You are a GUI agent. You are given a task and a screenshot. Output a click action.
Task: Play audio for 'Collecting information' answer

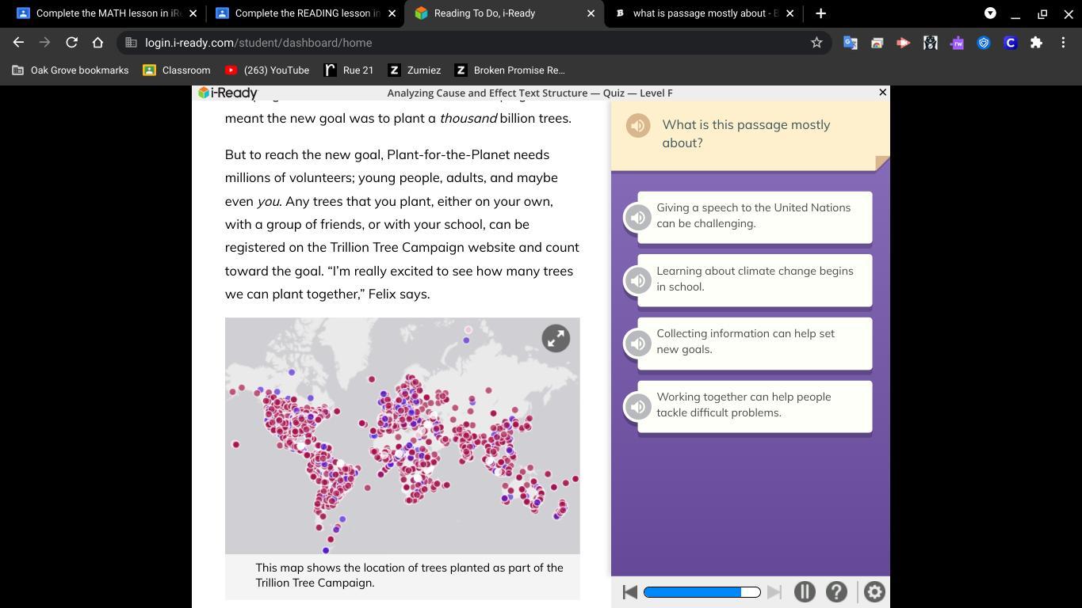pos(638,344)
